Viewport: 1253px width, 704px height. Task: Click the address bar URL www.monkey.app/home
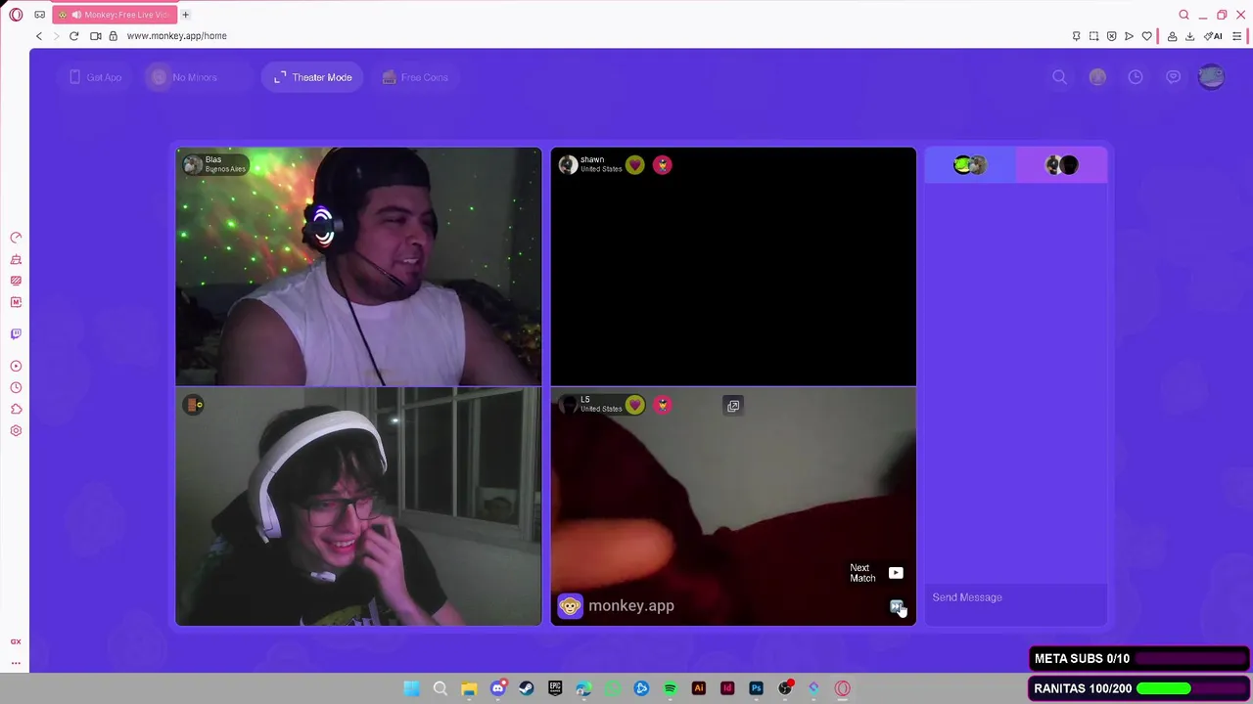coord(176,36)
